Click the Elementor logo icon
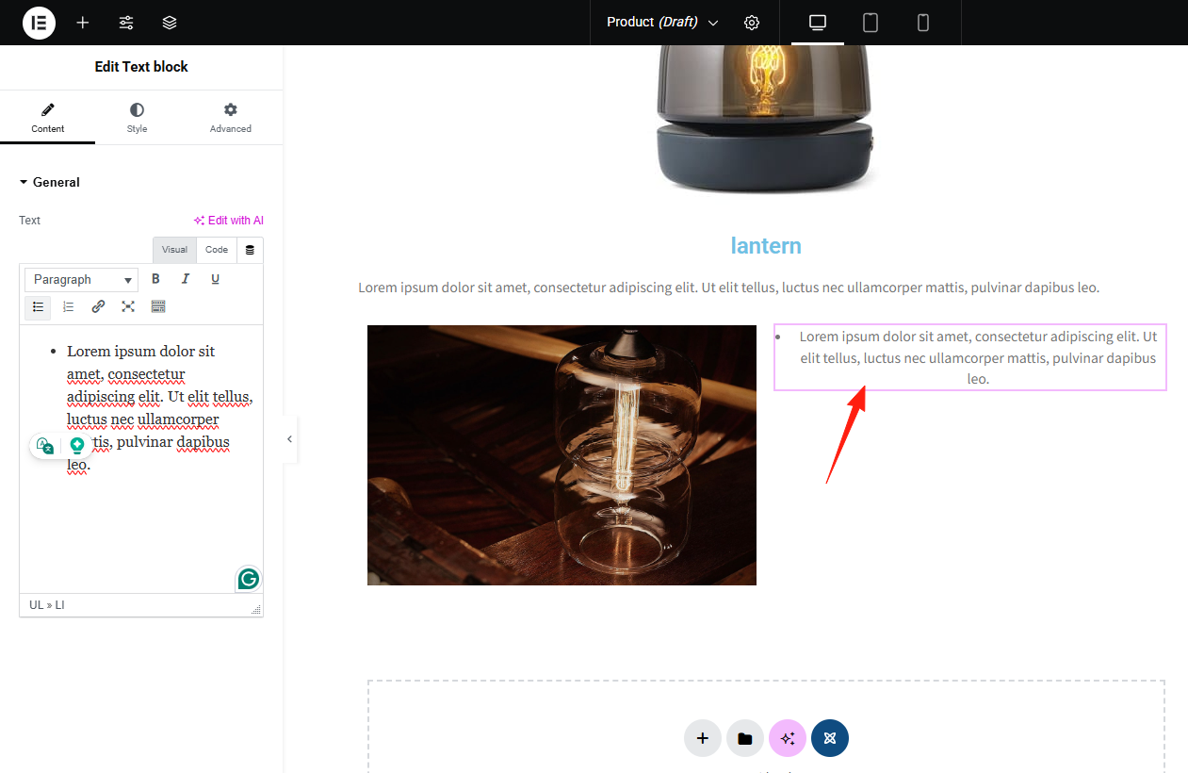The image size is (1188, 773). [x=39, y=23]
